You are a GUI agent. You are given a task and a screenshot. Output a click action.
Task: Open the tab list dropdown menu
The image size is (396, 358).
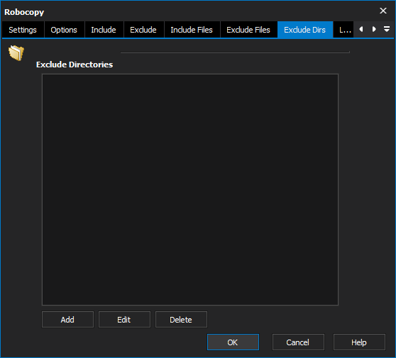[x=387, y=29]
